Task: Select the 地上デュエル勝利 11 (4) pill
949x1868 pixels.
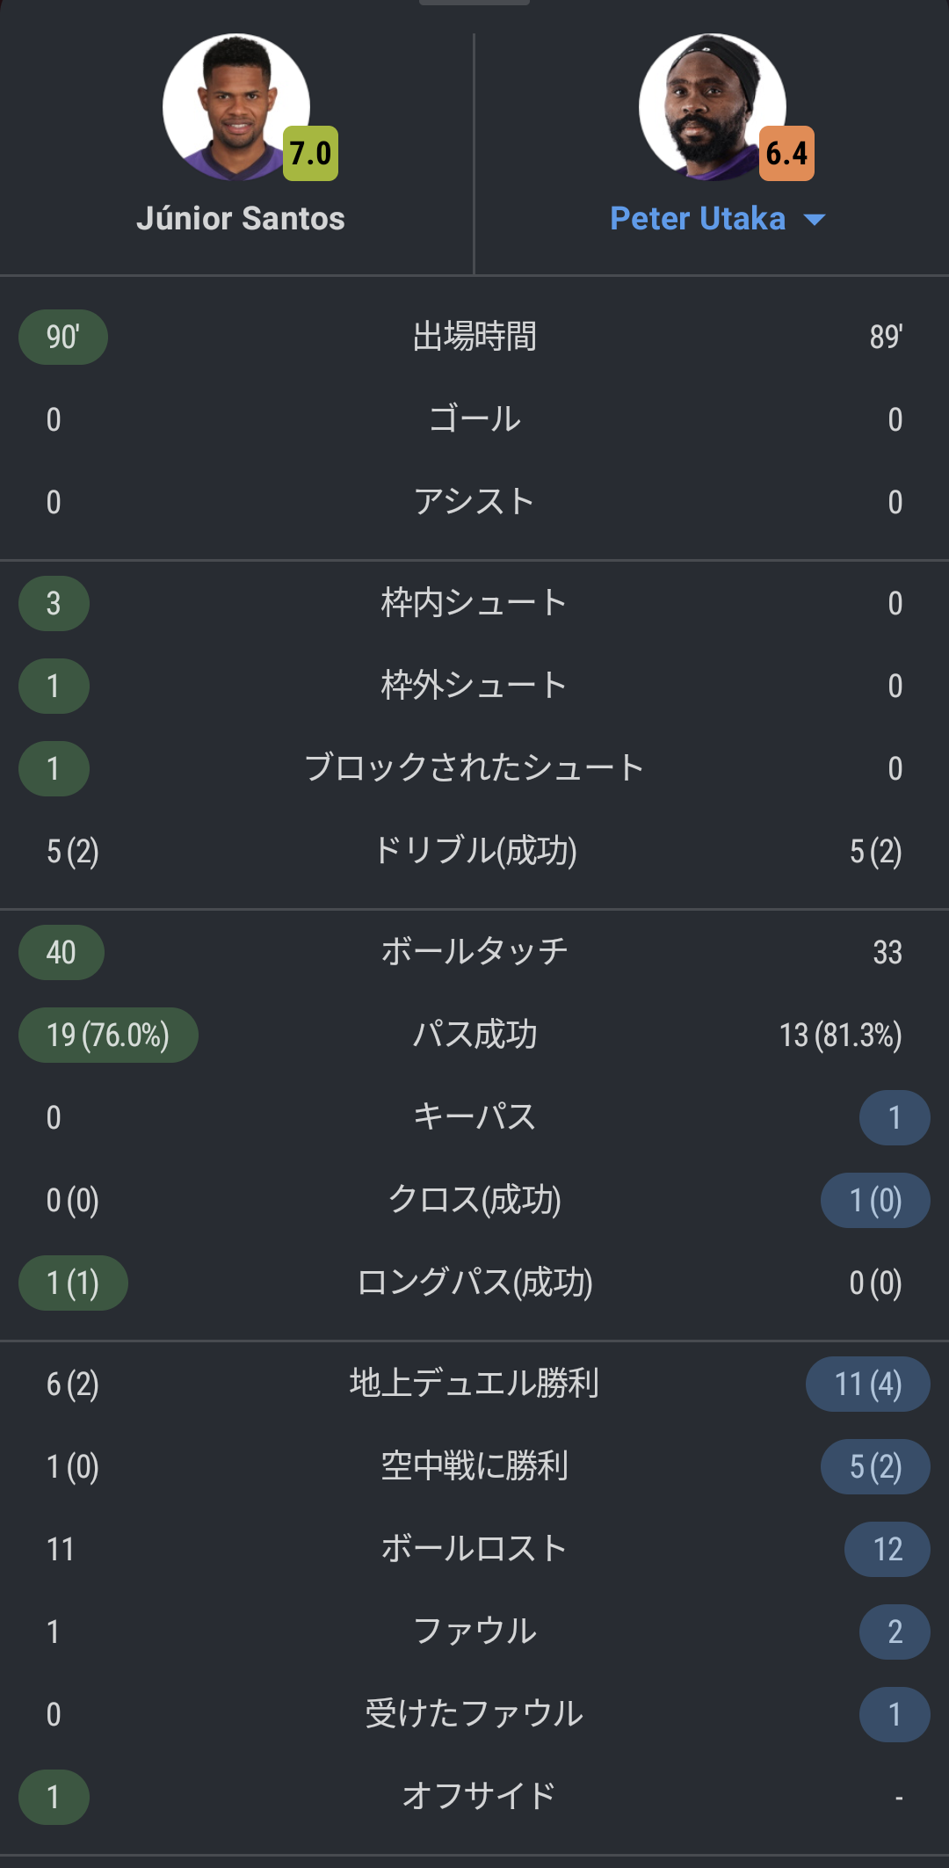Action: 867,1384
